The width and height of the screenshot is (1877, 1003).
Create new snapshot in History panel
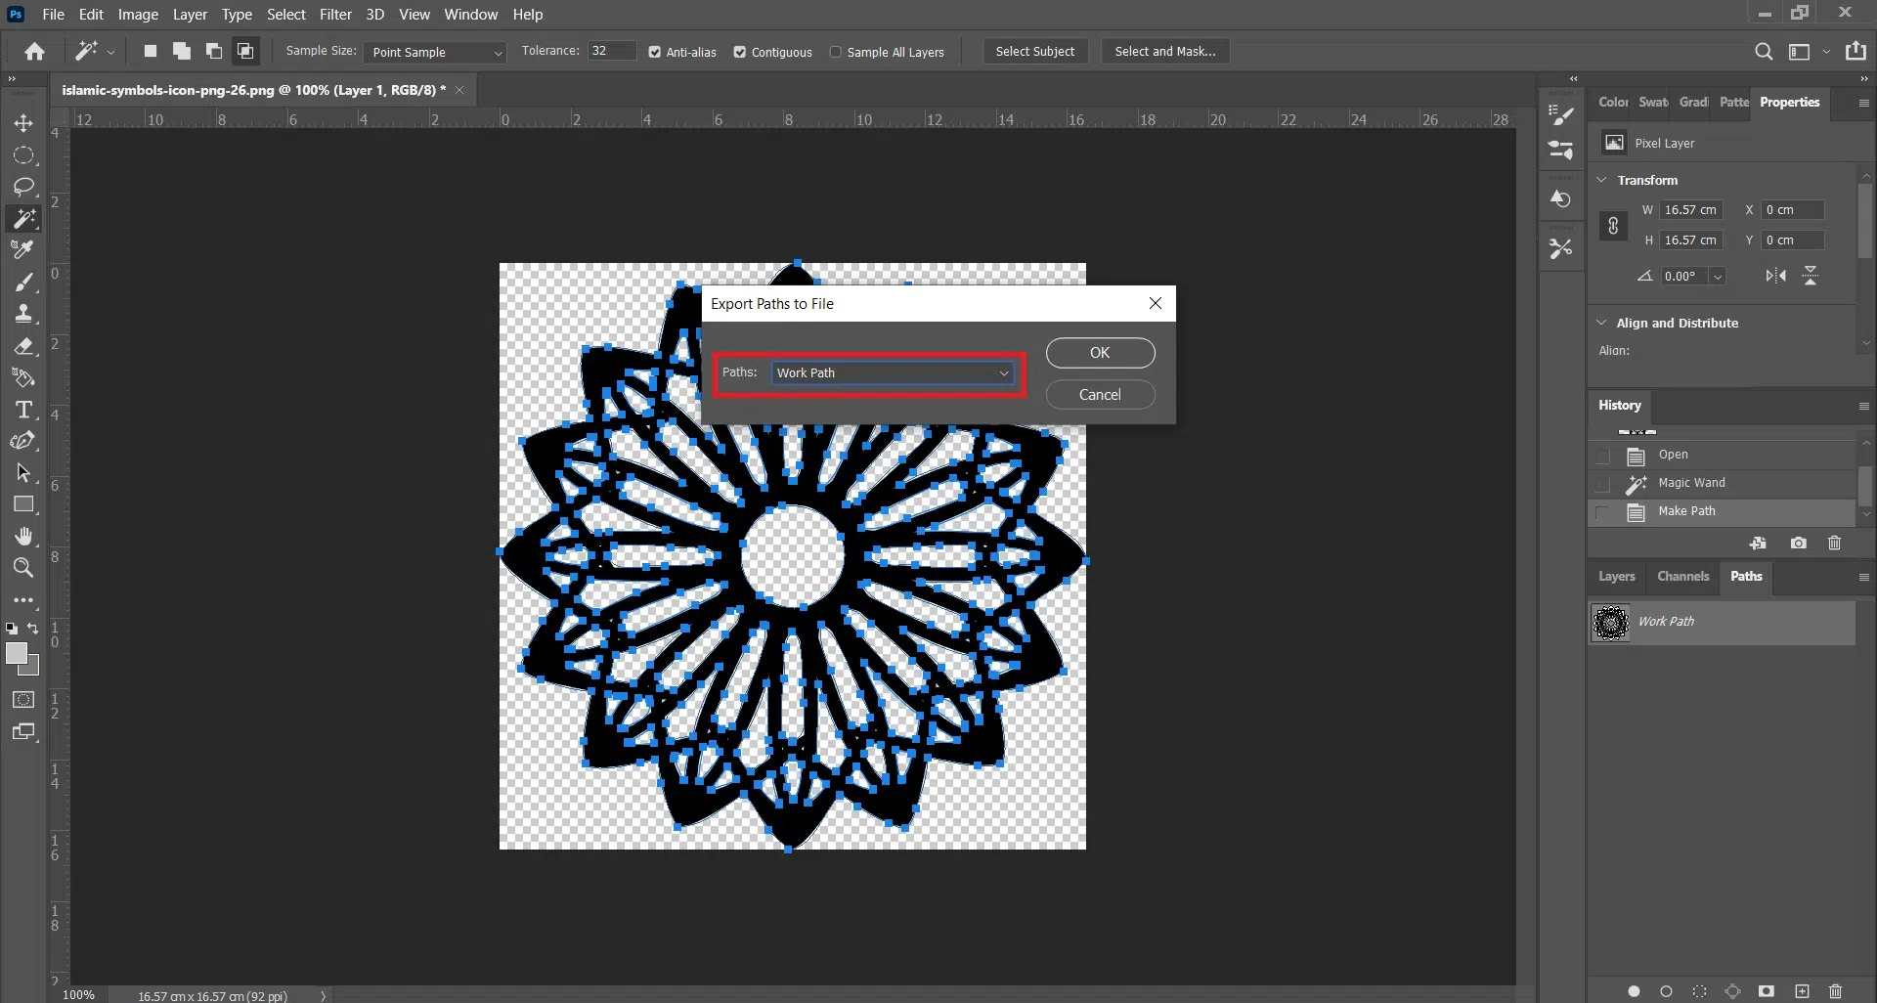(x=1798, y=544)
